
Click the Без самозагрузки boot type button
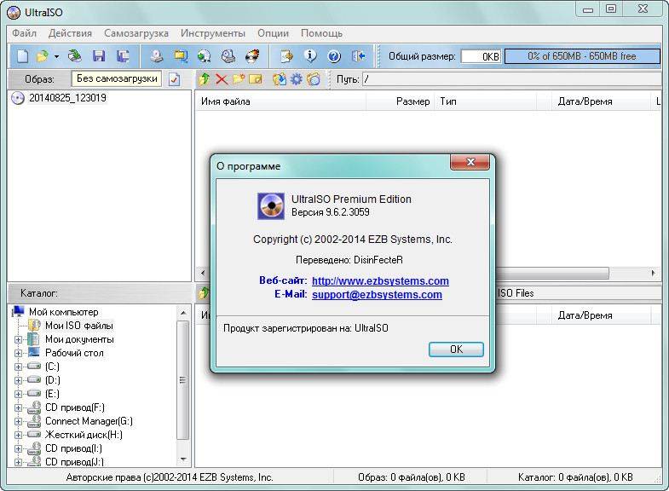(117, 79)
